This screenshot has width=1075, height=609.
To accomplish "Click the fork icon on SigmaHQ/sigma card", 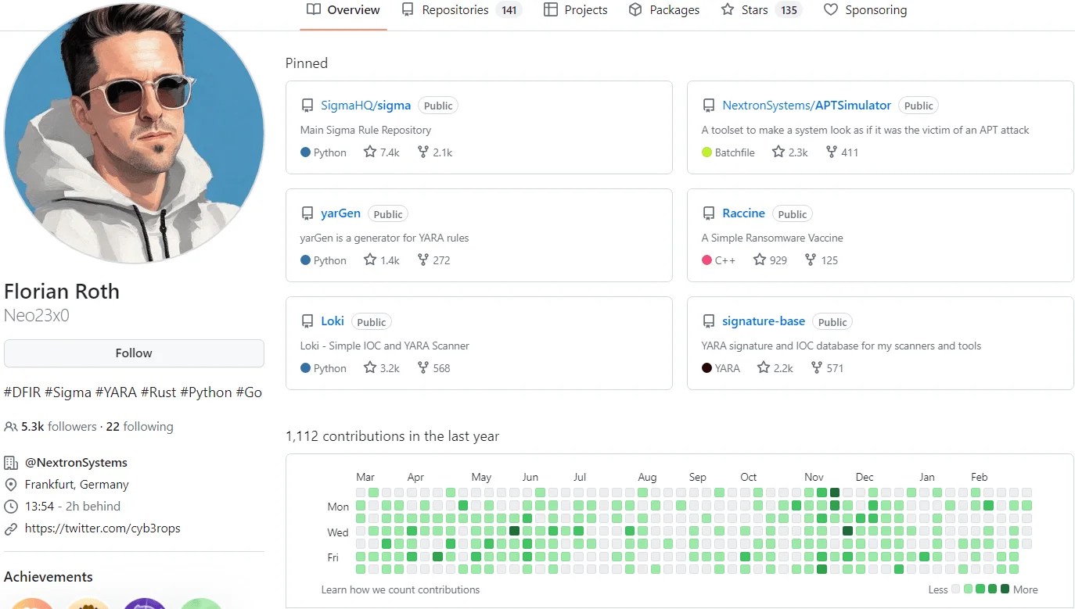I will click(423, 152).
